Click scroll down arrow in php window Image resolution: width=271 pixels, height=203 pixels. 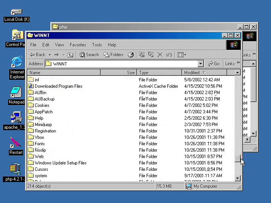[x=253, y=133]
